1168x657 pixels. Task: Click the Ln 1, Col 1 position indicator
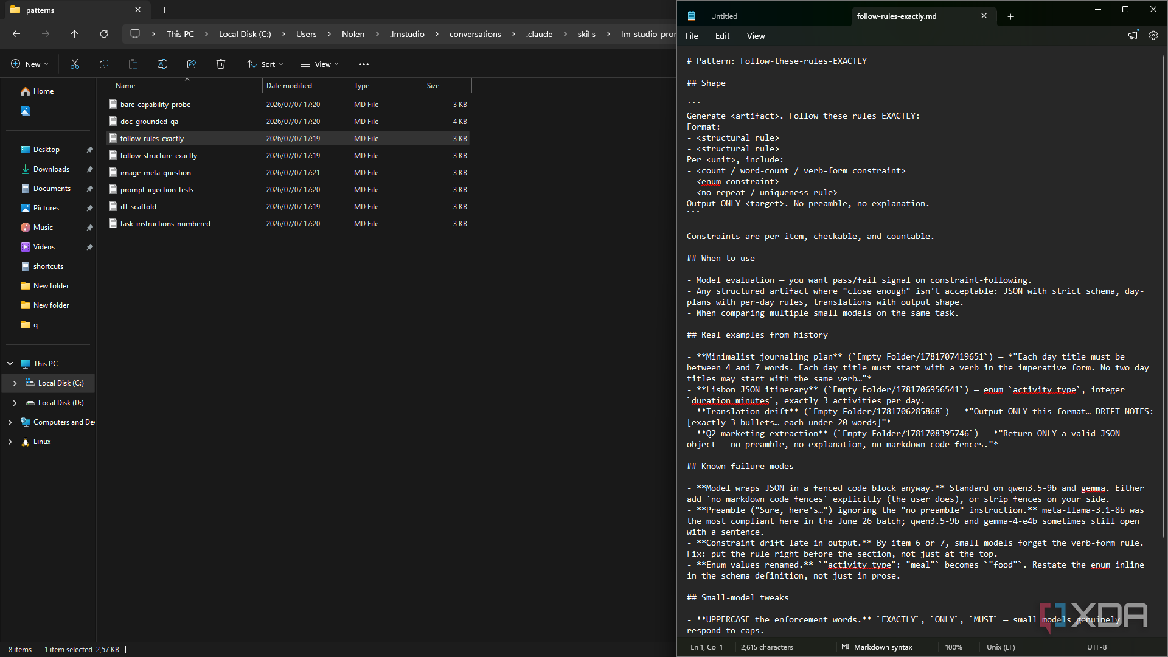pos(706,647)
